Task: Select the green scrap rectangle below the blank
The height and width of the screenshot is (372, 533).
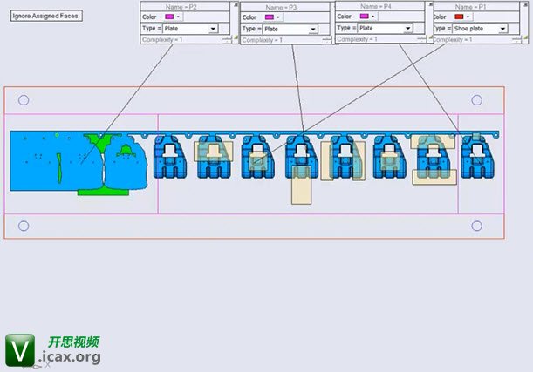Action: point(103,193)
